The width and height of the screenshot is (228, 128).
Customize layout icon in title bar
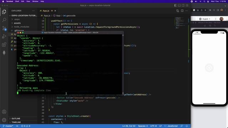click(187, 5)
